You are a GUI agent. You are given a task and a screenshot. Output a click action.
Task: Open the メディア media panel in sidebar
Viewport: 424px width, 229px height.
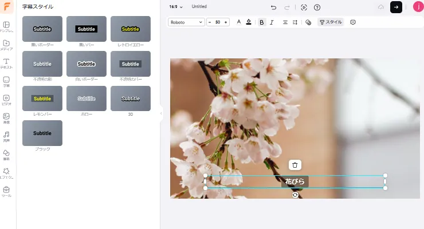pos(6,45)
